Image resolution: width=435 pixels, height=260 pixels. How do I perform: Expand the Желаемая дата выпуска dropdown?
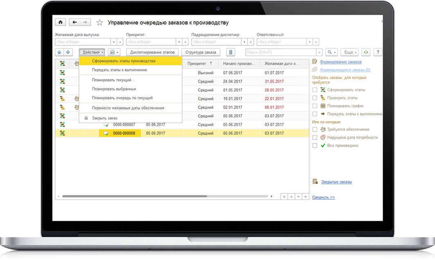pos(114,42)
